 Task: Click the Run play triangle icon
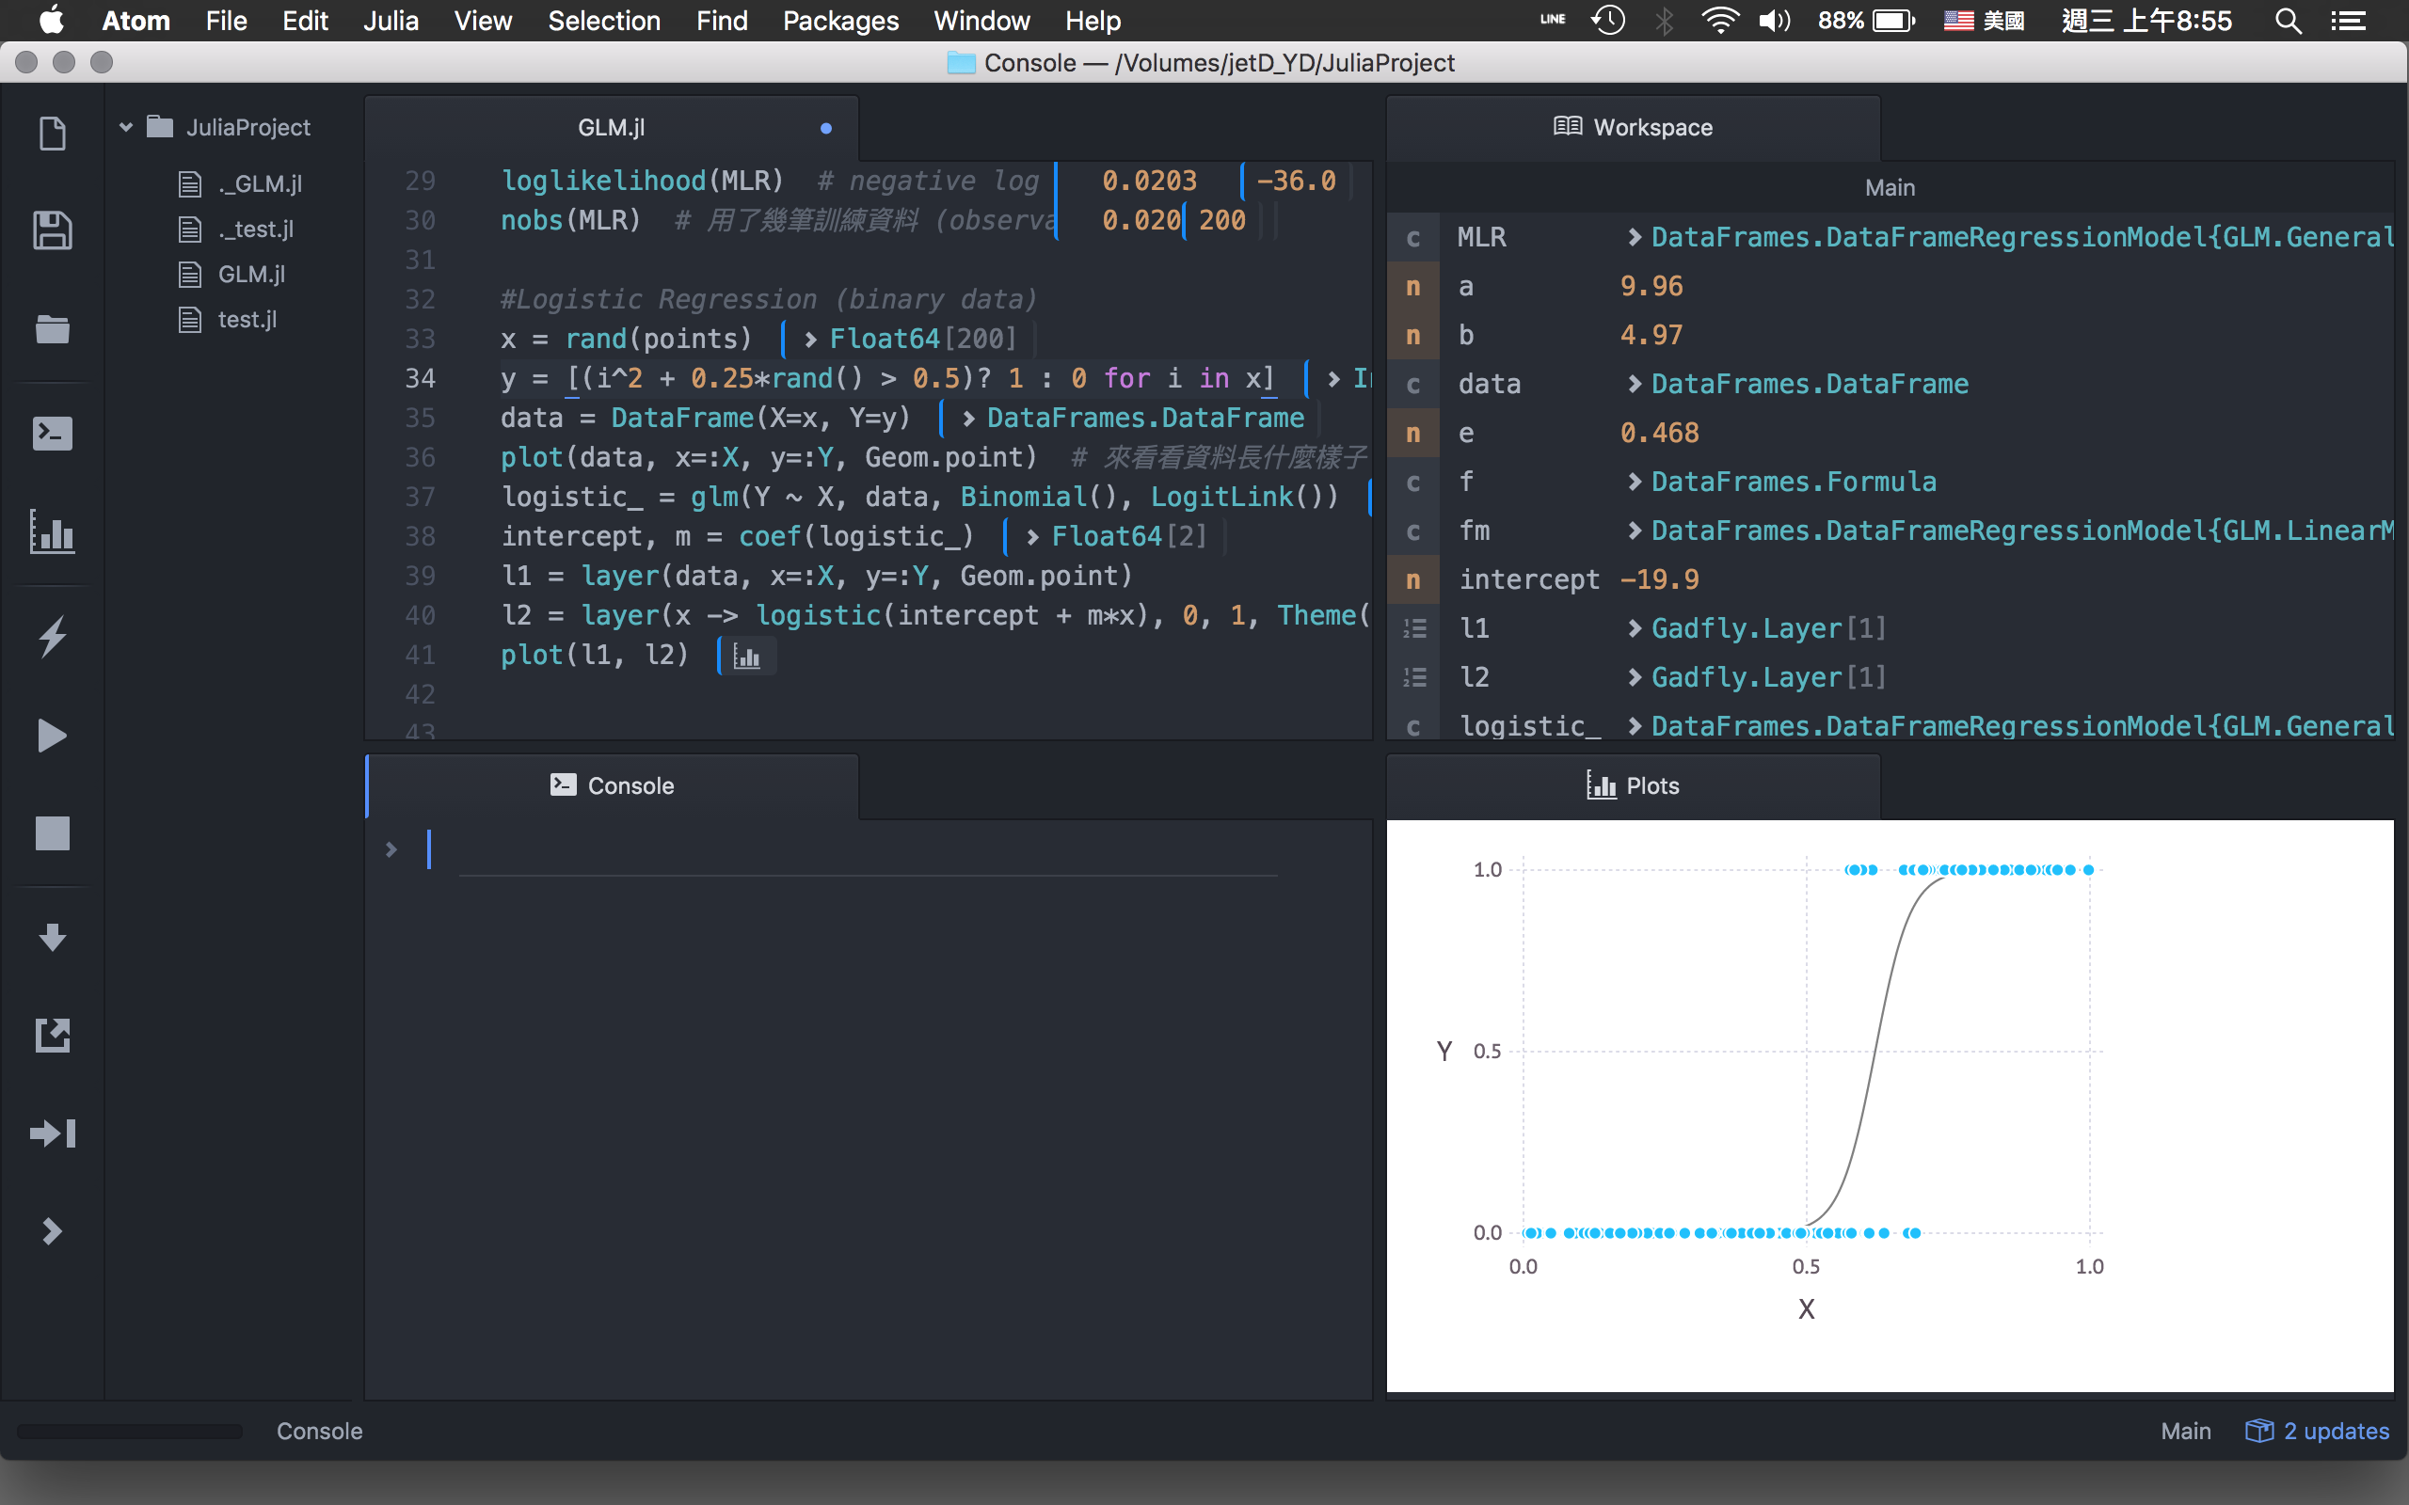click(x=52, y=736)
